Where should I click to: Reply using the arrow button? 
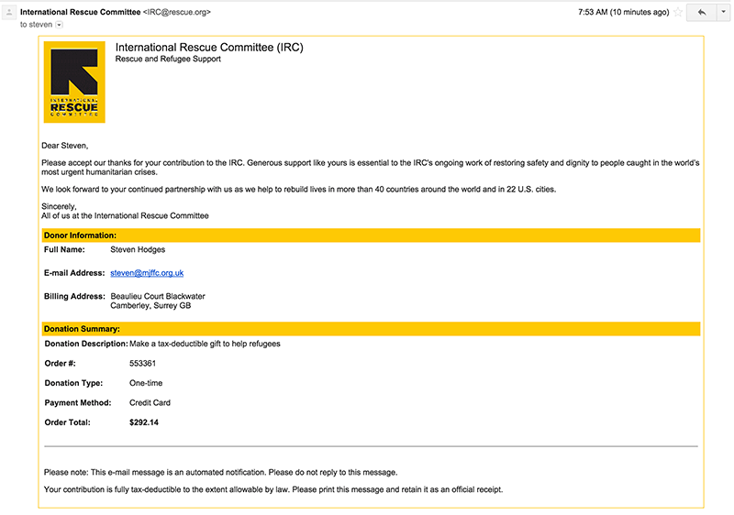point(702,13)
